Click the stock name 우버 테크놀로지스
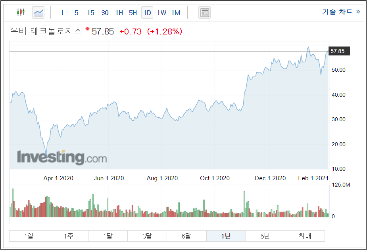 click(x=46, y=31)
